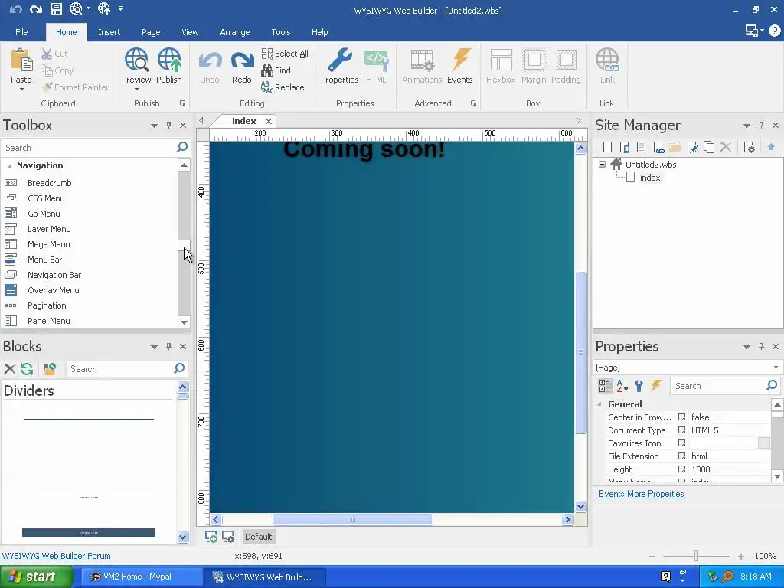
Task: Switch to the Insert ribbon tab
Action: (x=109, y=32)
